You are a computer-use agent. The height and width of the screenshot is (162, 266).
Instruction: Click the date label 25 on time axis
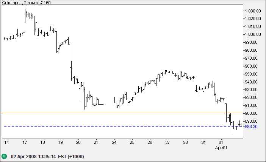(132, 143)
